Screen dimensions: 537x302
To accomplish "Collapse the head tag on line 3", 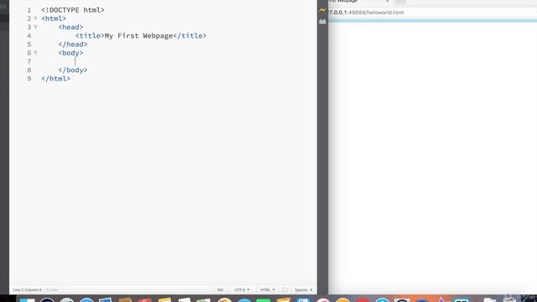I will coord(35,27).
